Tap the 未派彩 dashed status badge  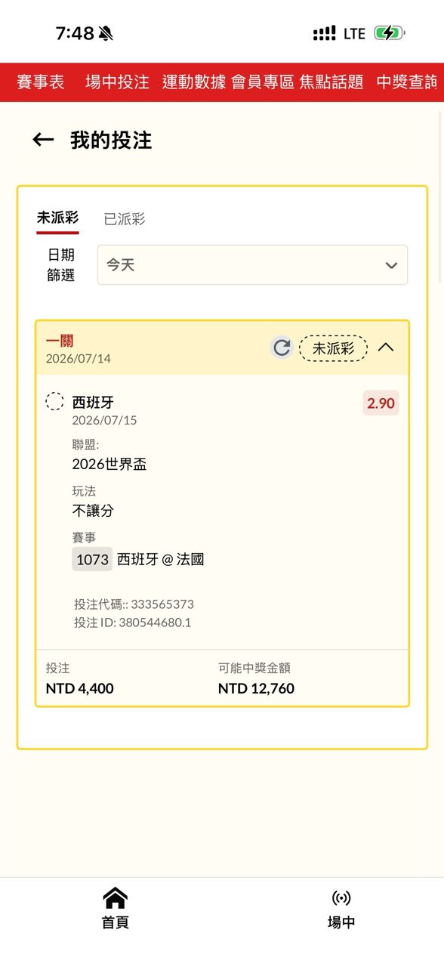click(x=333, y=348)
